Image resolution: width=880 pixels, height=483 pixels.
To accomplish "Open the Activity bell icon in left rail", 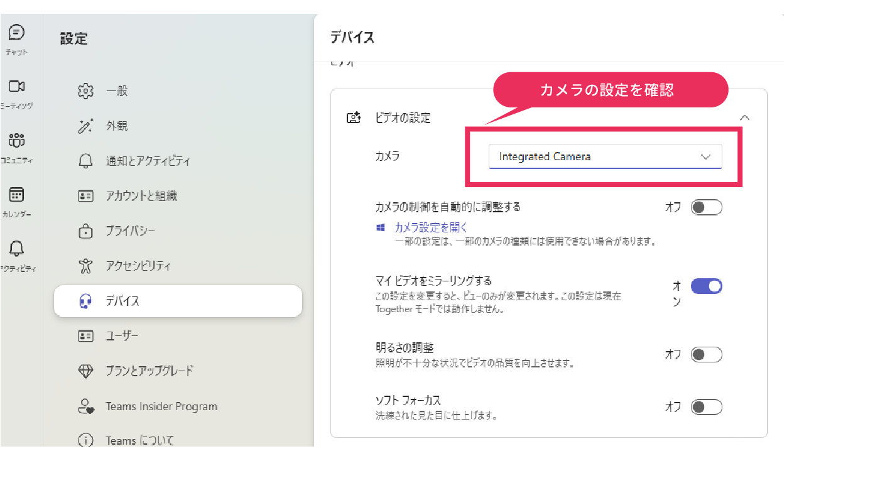I will click(x=17, y=249).
